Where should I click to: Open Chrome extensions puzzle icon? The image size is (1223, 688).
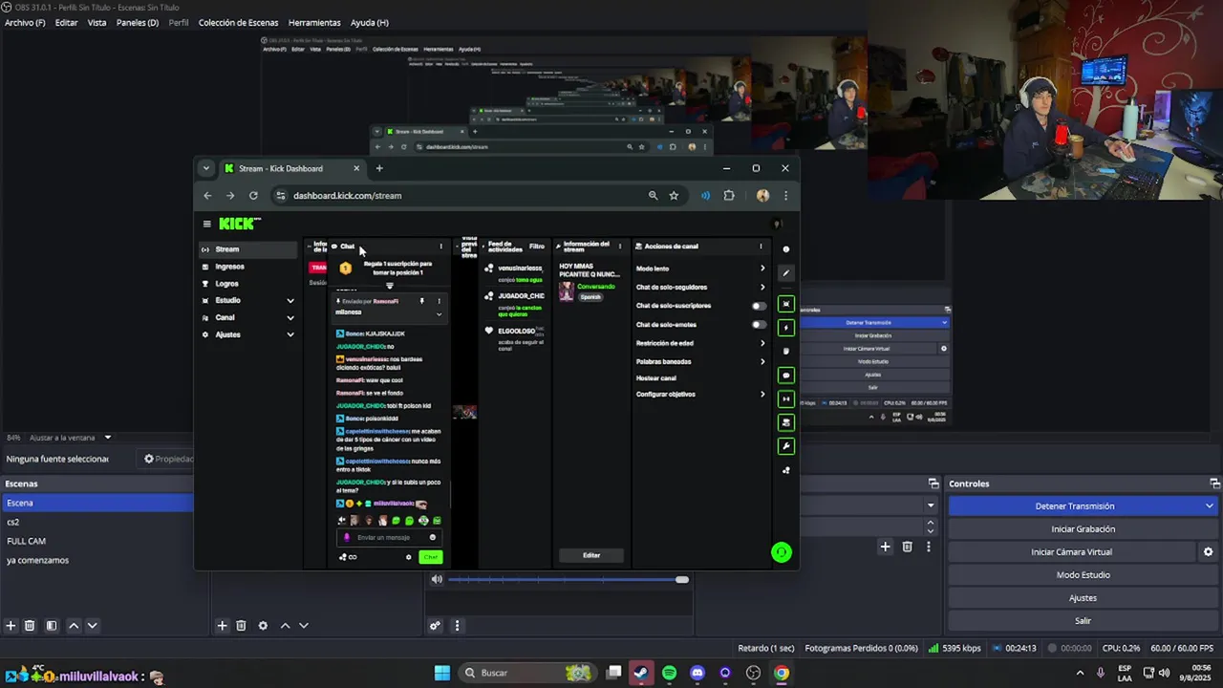point(729,196)
